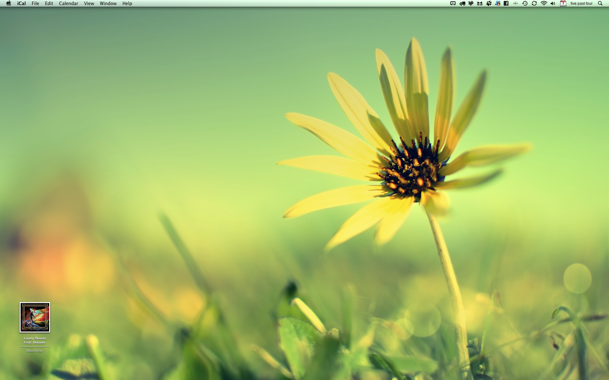Click the 'five past four' clock text
The width and height of the screenshot is (609, 380).
581,3
